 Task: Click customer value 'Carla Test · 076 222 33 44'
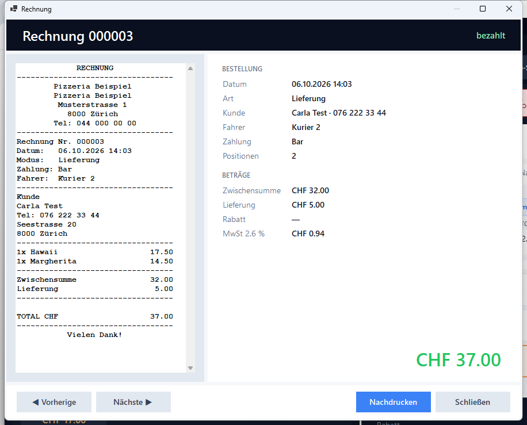339,113
